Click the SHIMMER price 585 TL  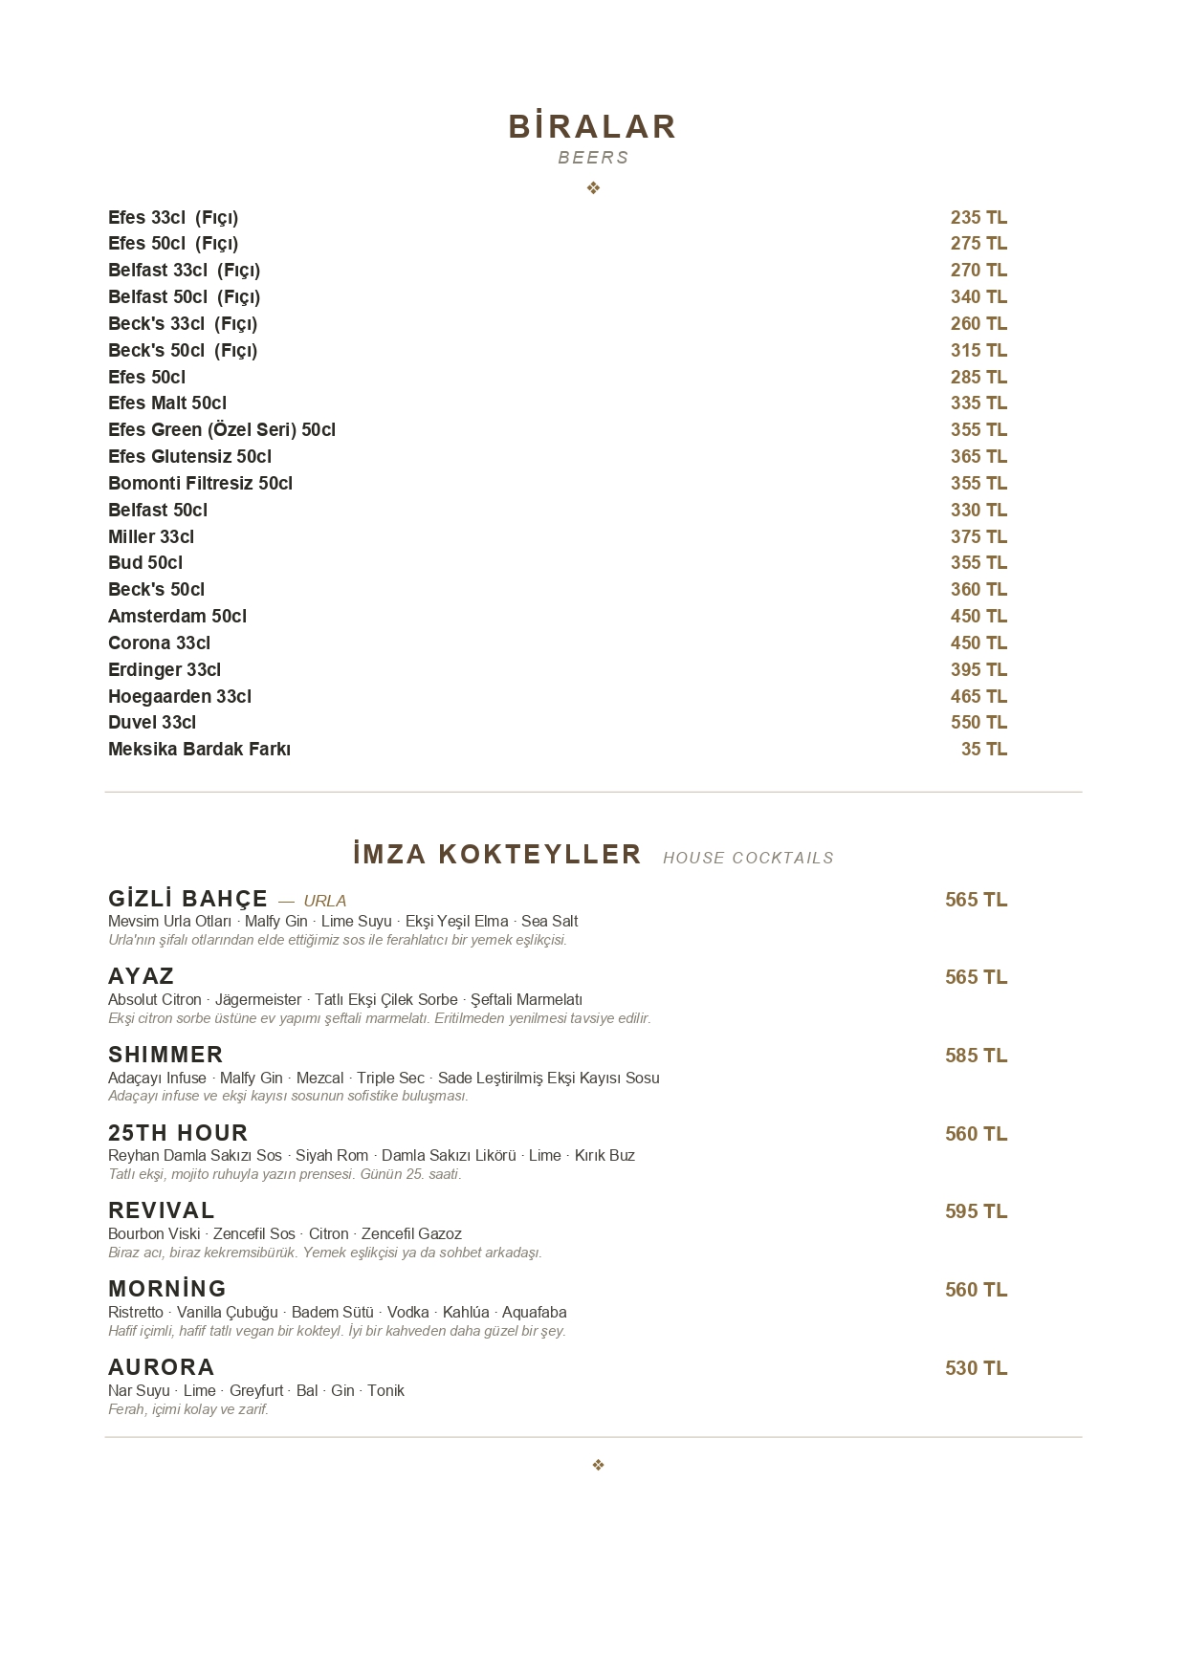(977, 1056)
